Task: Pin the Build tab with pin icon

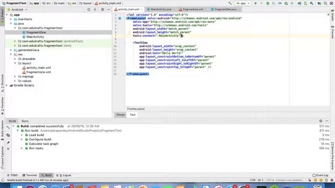Action: (x=8, y=143)
